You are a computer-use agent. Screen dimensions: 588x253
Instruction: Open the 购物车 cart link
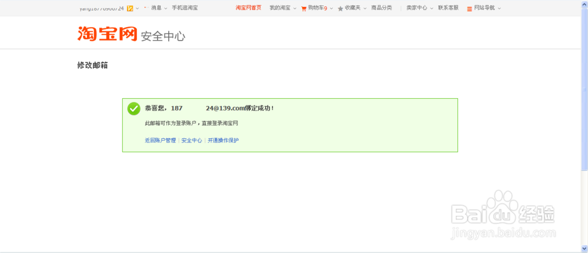pyautogui.click(x=318, y=8)
